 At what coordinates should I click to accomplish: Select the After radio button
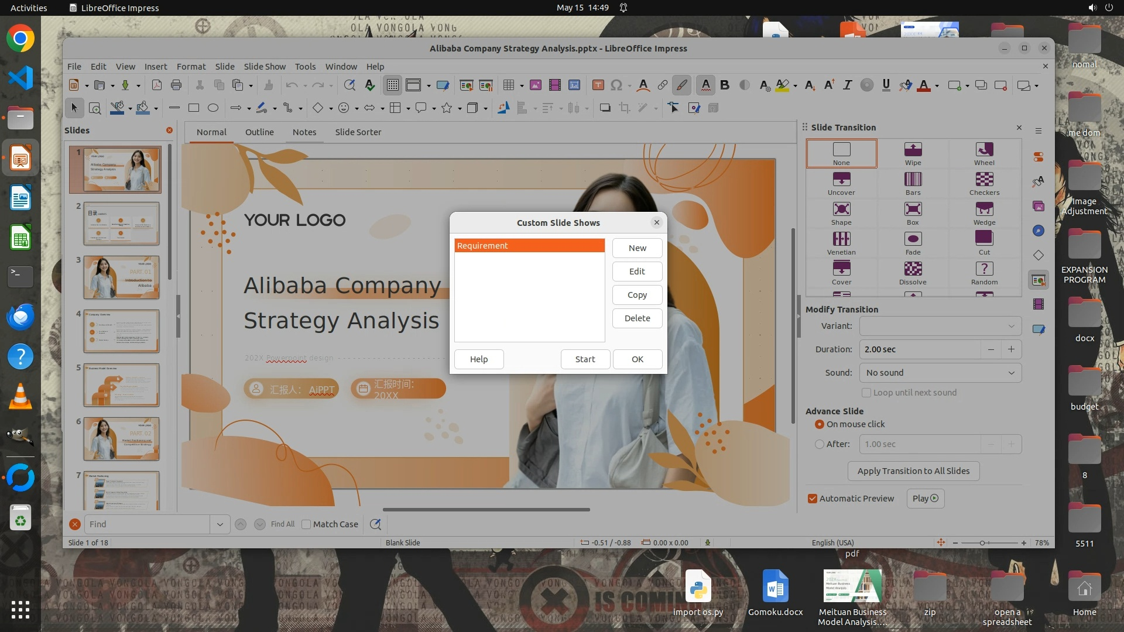point(820,444)
